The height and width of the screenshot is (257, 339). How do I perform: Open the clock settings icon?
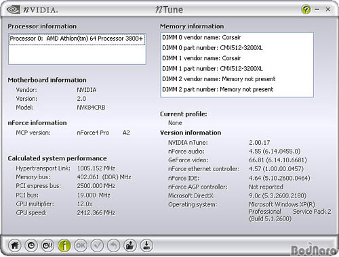click(31, 246)
